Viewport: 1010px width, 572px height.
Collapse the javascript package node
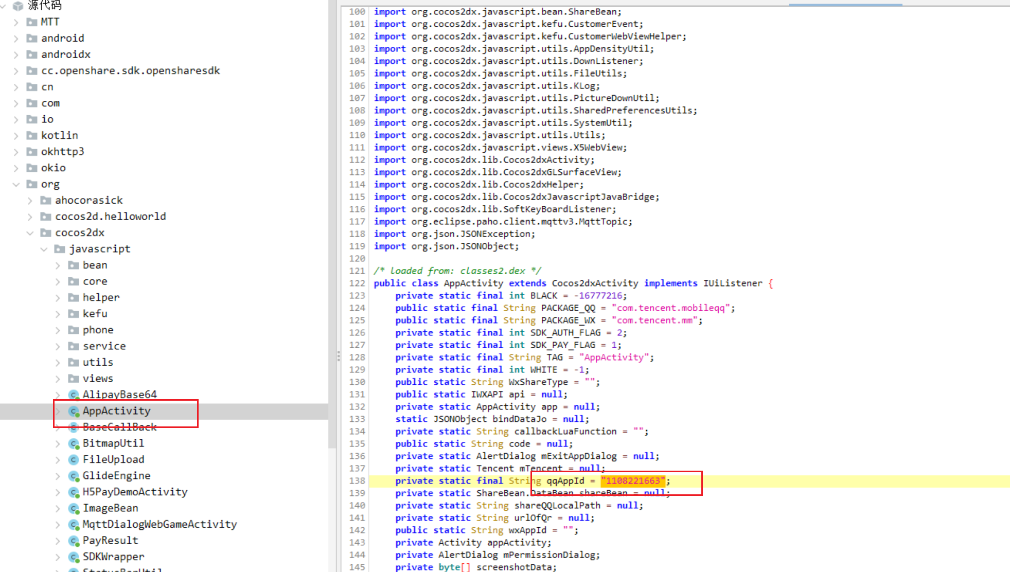pyautogui.click(x=44, y=249)
